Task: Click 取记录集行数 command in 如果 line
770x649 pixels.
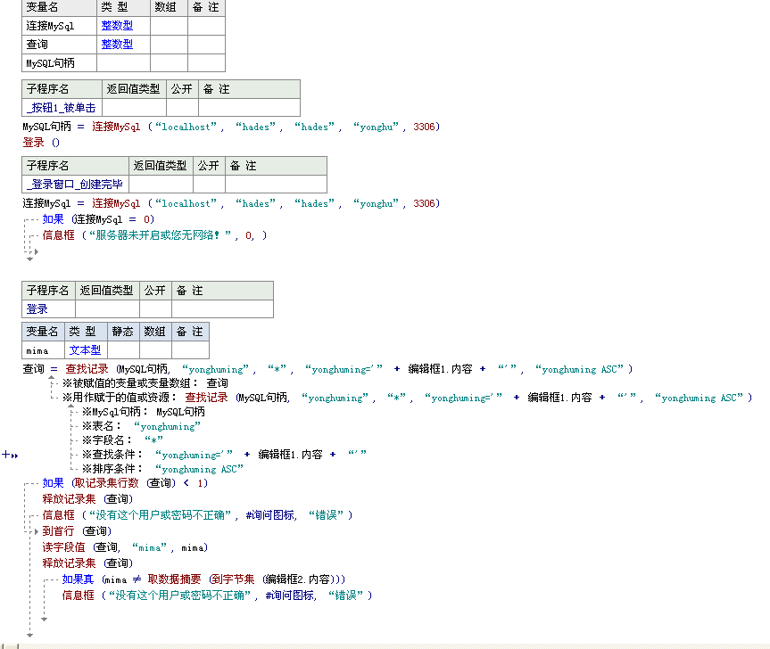Action: (x=106, y=482)
